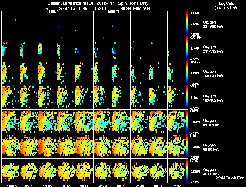
Task: Click the '0.2465' color scale value
Action: tap(195, 62)
